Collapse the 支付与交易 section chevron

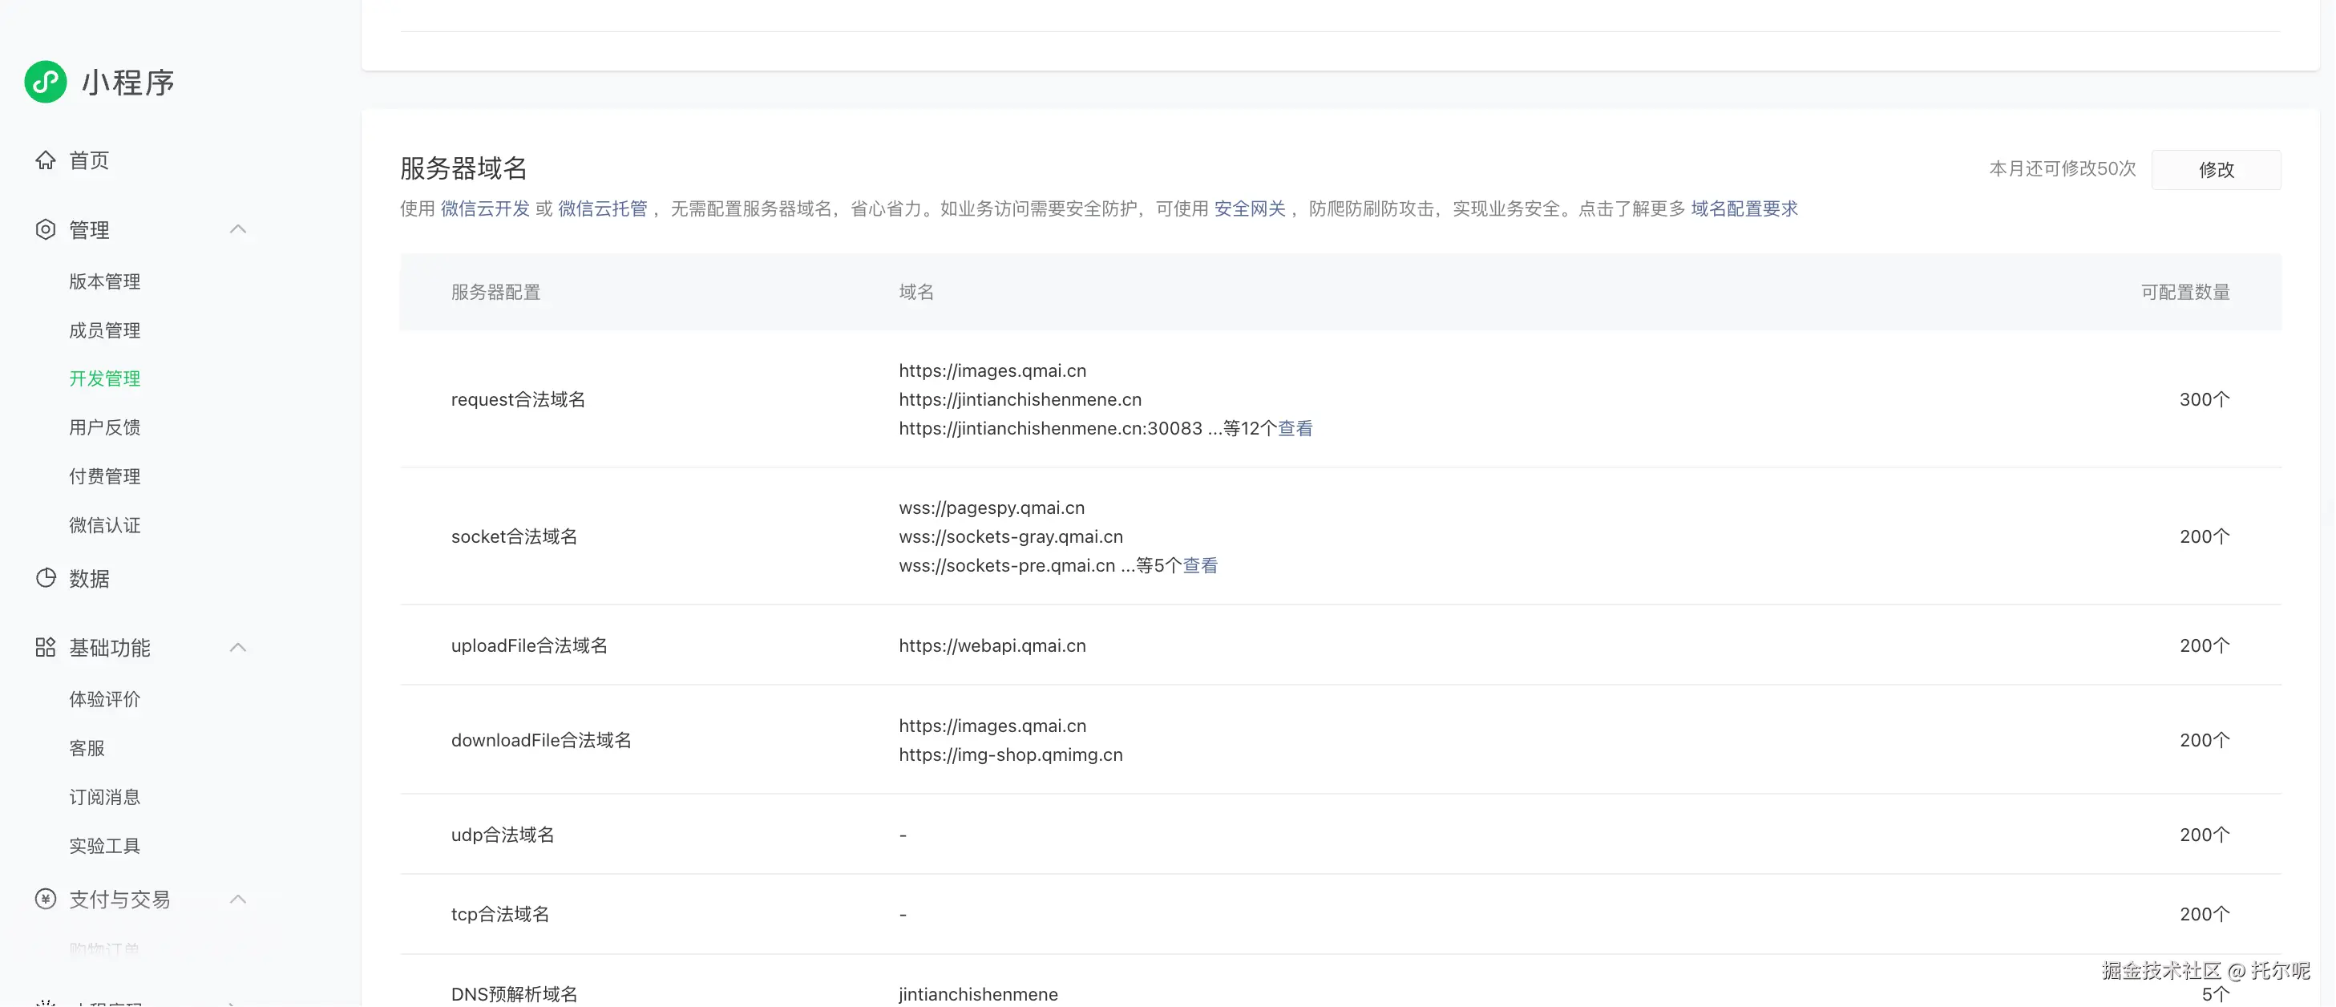237,899
